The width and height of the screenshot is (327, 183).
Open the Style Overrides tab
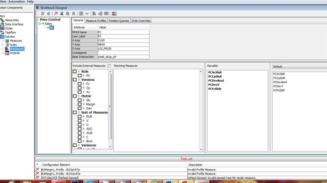point(141,21)
